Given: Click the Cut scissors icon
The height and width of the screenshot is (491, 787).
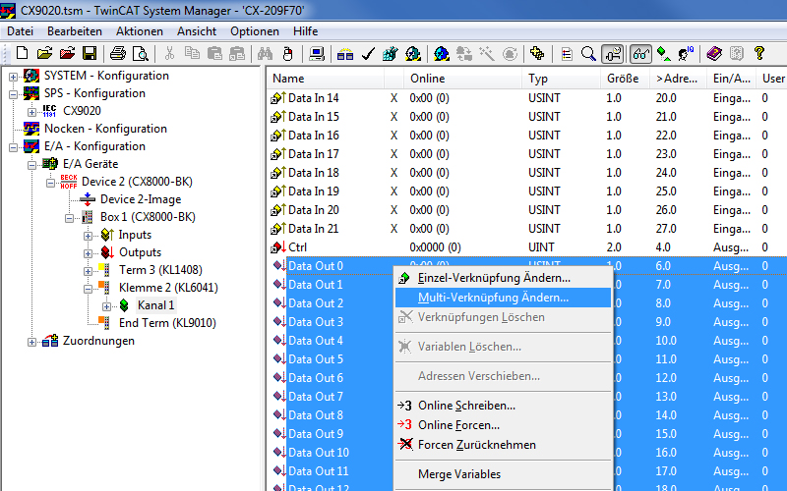Looking at the screenshot, I should pos(169,53).
